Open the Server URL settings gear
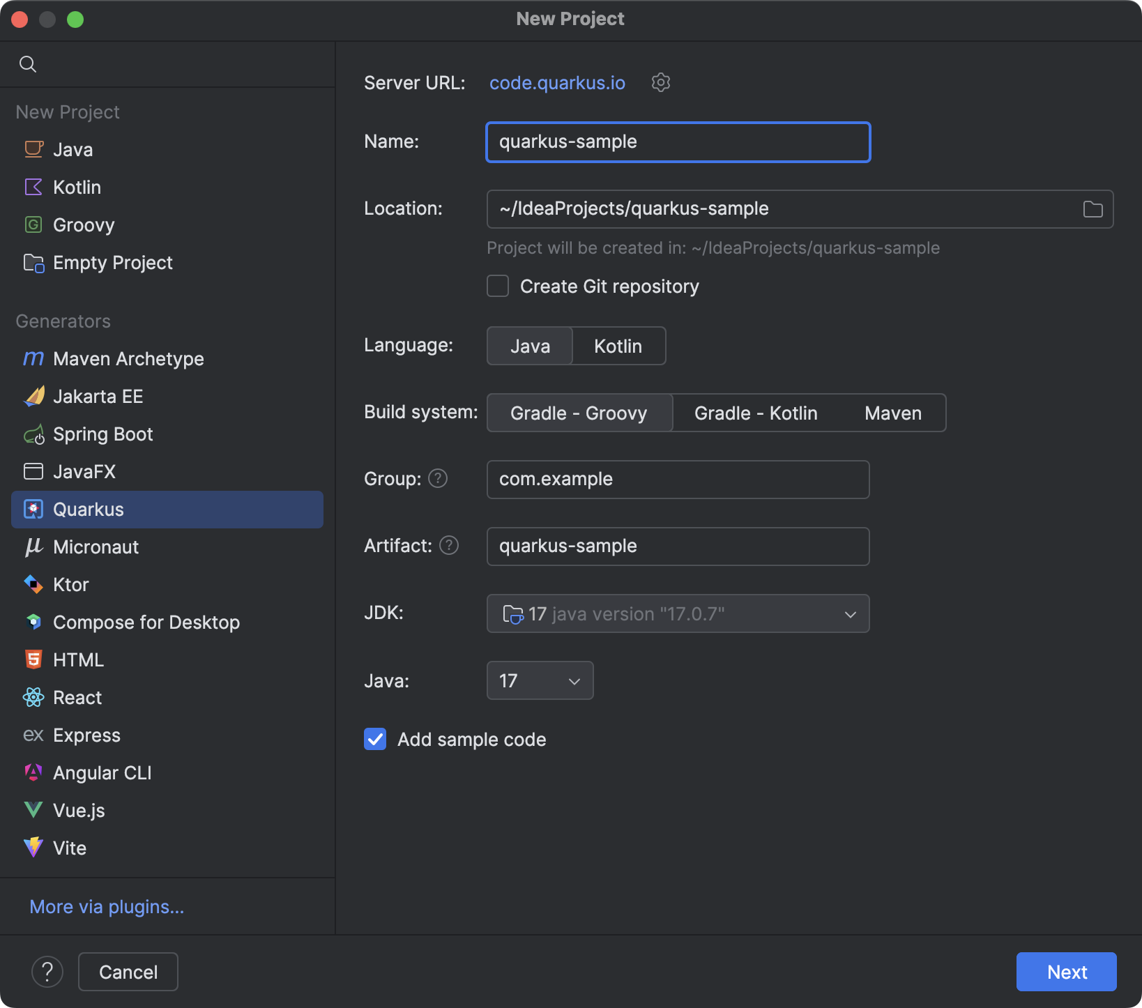Viewport: 1142px width, 1008px height. 660,82
